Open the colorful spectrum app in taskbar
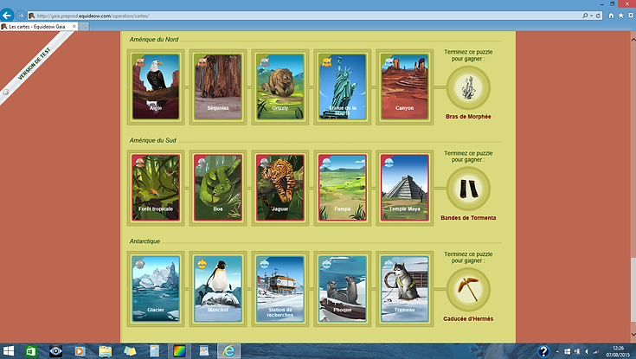Viewport: 636px width, 359px height. (179, 351)
